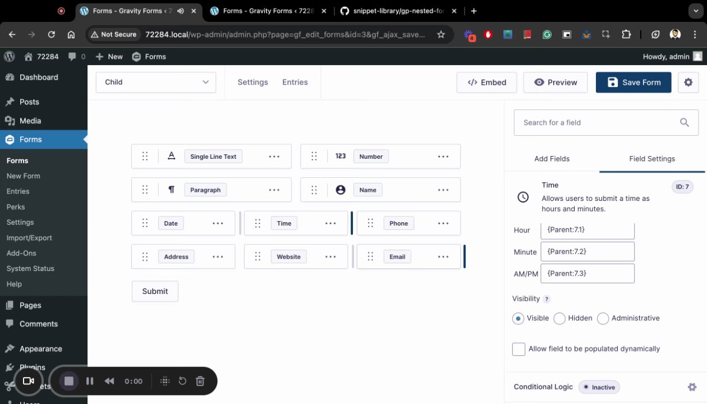
Task: Open the Entries tab
Action: (x=295, y=82)
